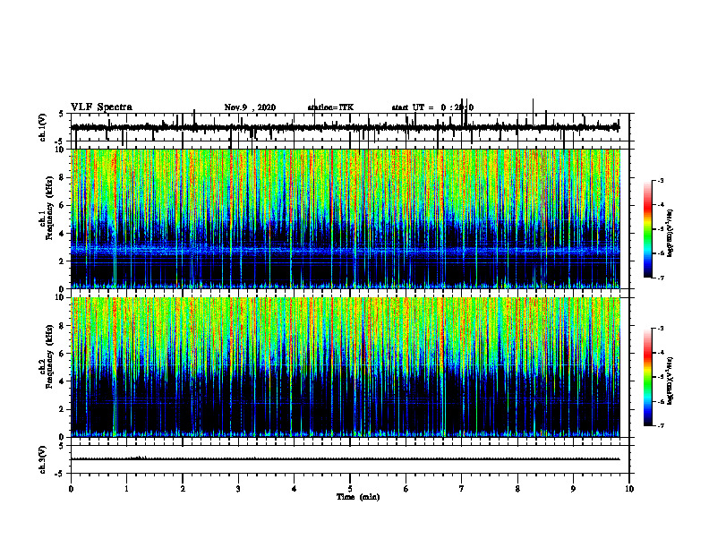The height and width of the screenshot is (548, 709).
Task: Click the ch.1 voltage waveform trace
Action: [345, 127]
